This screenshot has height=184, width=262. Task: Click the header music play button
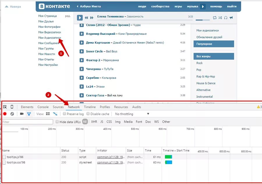pyautogui.click(x=203, y=6)
